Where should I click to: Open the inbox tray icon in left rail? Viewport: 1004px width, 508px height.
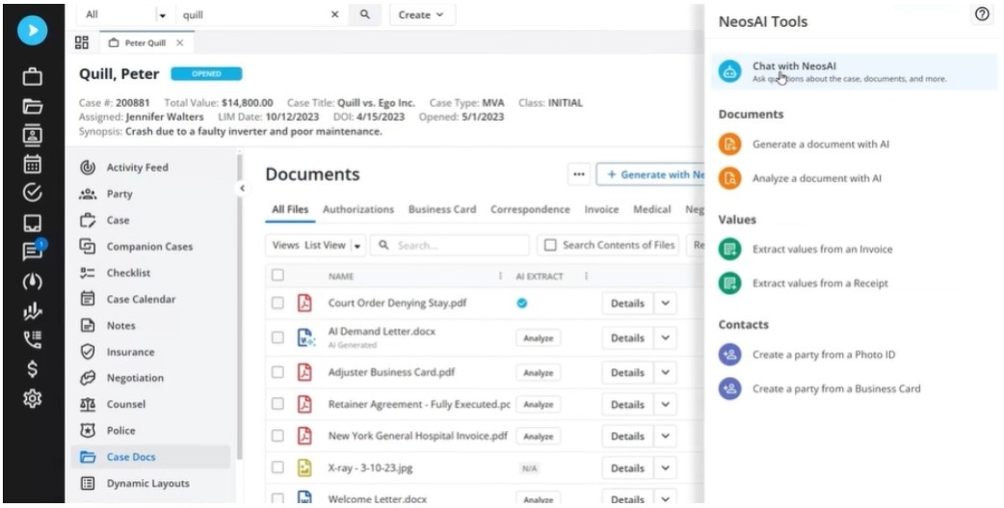coord(32,223)
